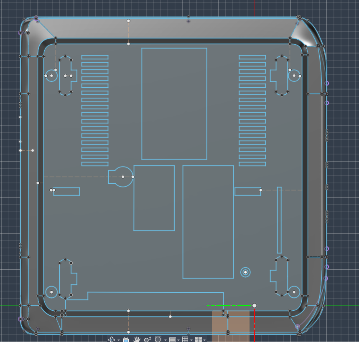Activate the Pan hand tool
Screen dimensions: 359x342
(137, 339)
